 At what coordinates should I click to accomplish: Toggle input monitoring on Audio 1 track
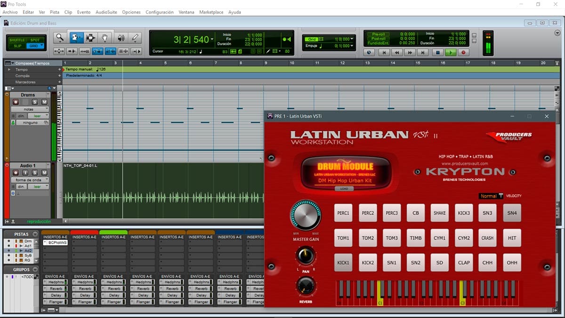[x=25, y=173]
